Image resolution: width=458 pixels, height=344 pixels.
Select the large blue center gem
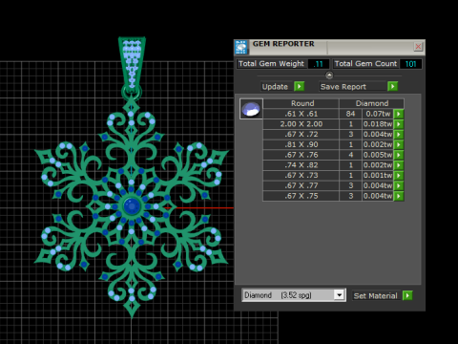point(132,206)
